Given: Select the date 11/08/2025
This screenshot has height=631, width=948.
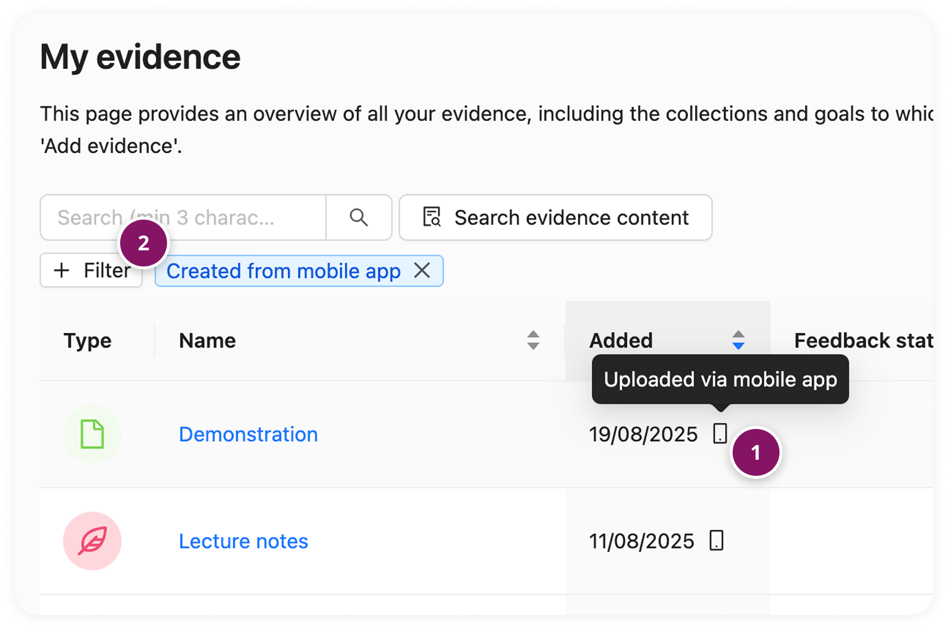Looking at the screenshot, I should (641, 541).
